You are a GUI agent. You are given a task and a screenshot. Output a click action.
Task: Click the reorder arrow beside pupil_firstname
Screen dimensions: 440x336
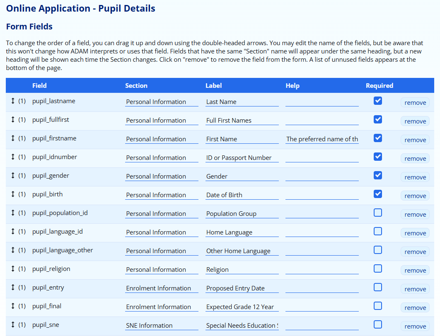click(x=13, y=138)
